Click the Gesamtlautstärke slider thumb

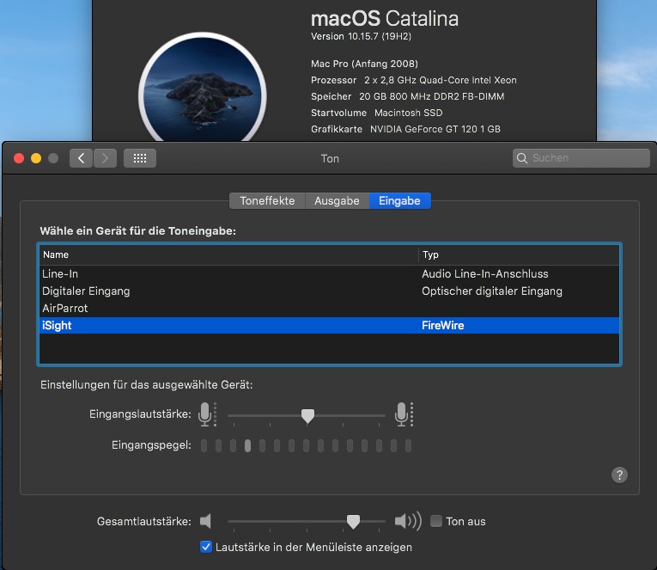tap(353, 522)
